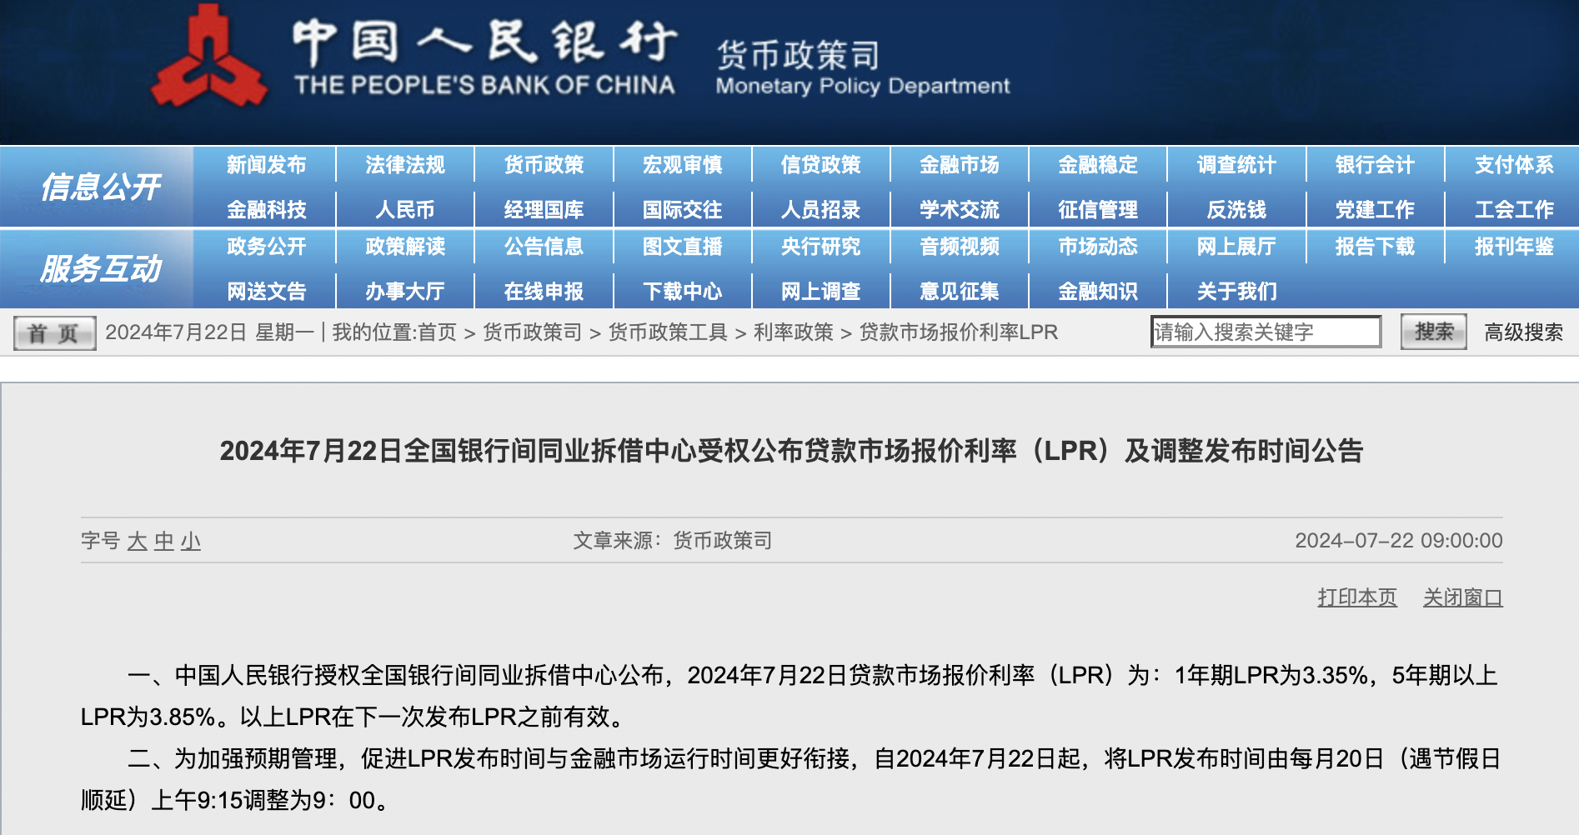
Task: Open 宏观审慎 section
Action: [x=682, y=165]
